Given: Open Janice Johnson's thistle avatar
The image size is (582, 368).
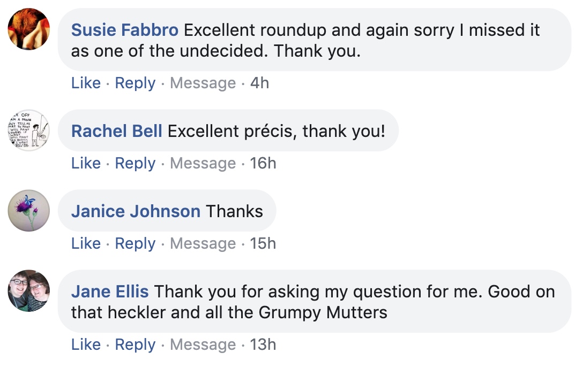Looking at the screenshot, I should click(28, 211).
